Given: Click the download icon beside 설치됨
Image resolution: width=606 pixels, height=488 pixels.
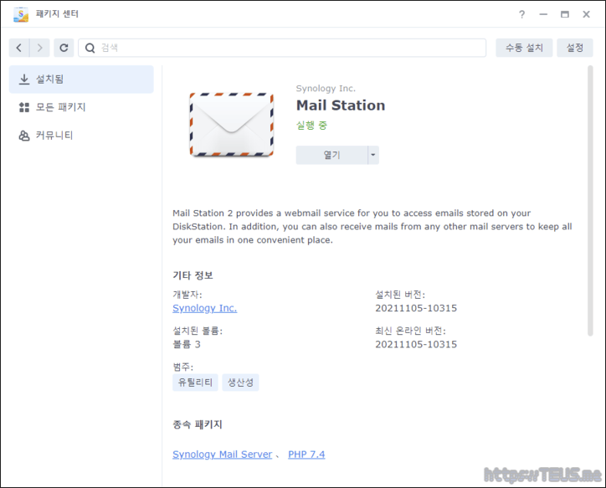Looking at the screenshot, I should click(x=24, y=80).
